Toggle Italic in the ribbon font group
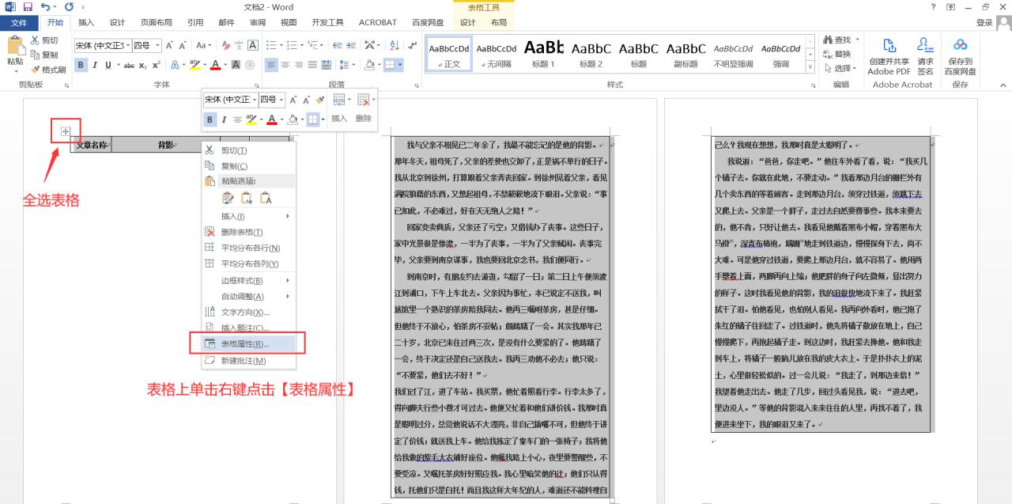 [95, 65]
